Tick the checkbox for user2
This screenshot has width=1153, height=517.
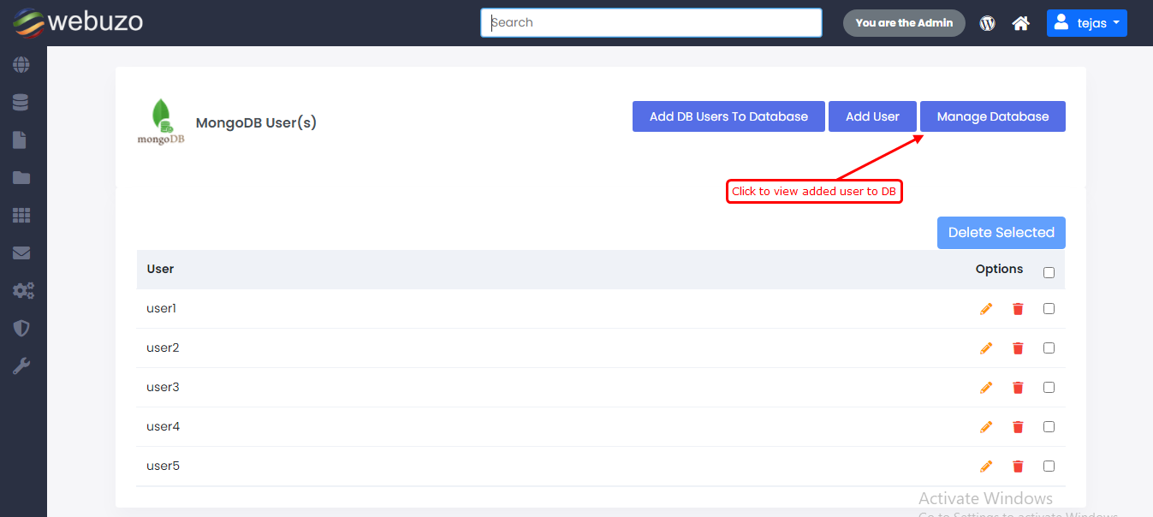point(1049,348)
